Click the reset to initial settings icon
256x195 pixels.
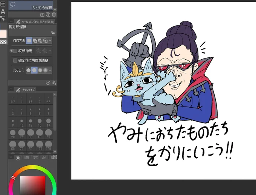[x=48, y=82]
